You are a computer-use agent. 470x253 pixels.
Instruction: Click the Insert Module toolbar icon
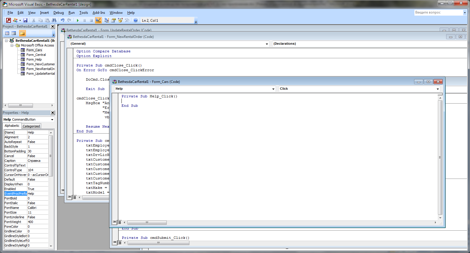coord(15,20)
